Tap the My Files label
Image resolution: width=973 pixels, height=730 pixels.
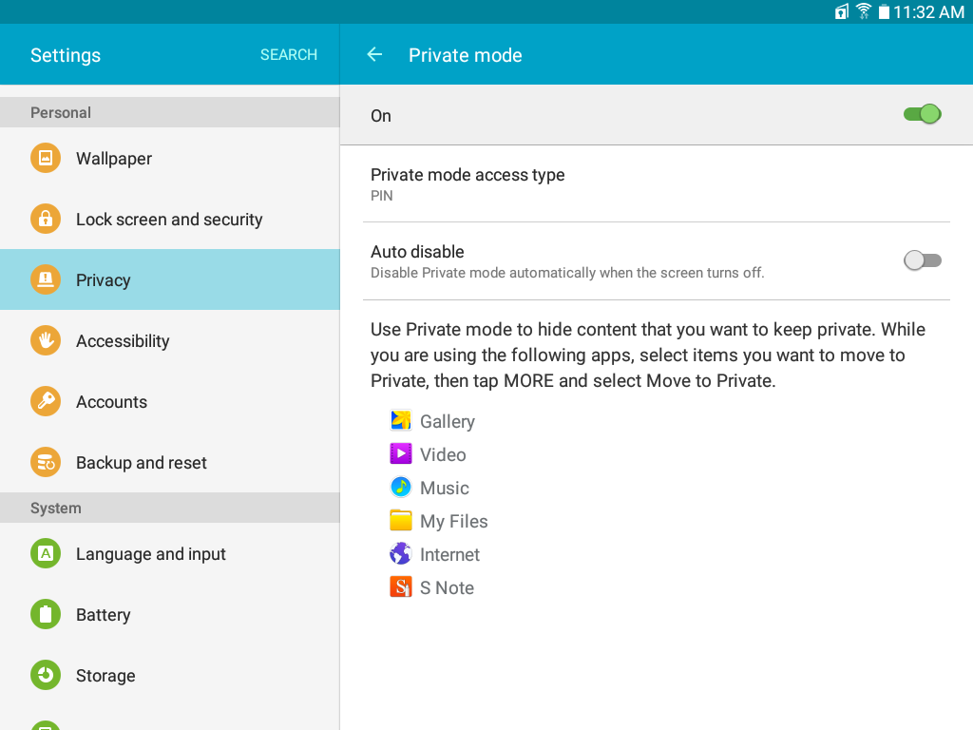pos(454,522)
